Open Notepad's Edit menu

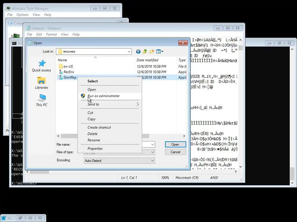pyautogui.click(x=39, y=34)
